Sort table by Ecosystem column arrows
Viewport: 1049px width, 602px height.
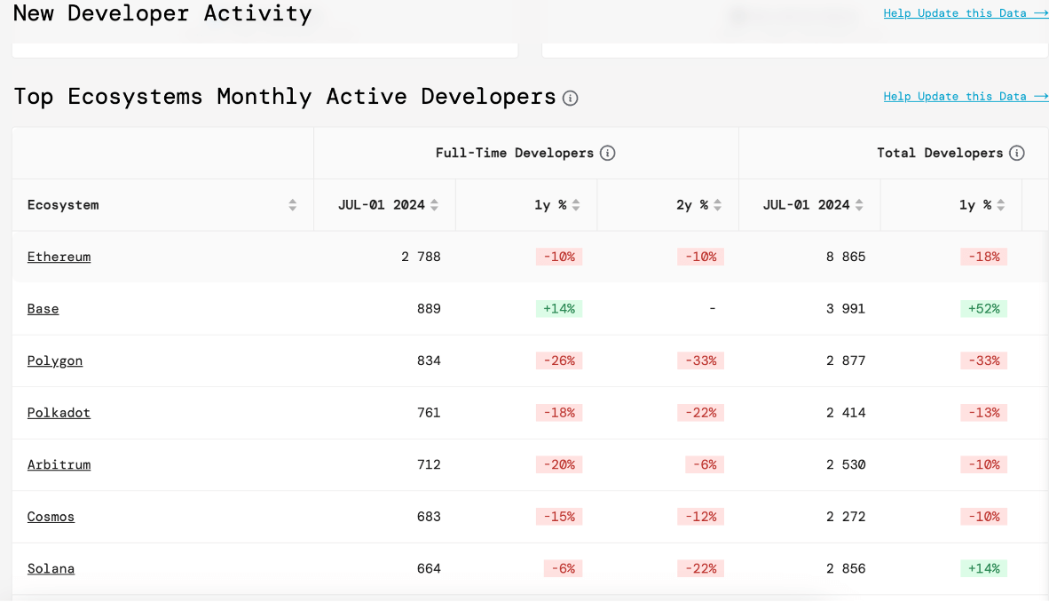point(292,205)
